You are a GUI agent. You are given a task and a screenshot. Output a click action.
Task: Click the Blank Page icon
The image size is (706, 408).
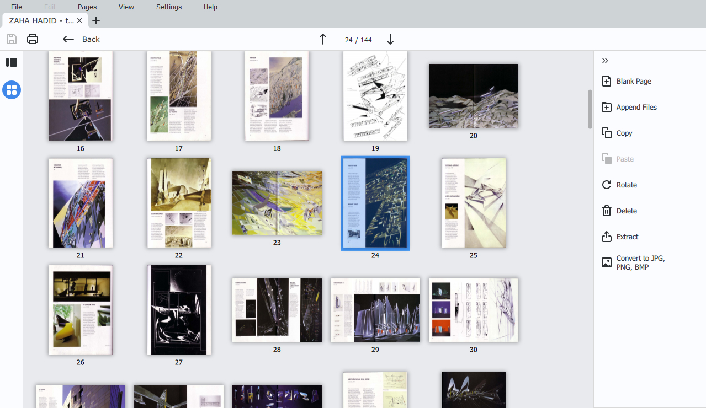pos(607,81)
